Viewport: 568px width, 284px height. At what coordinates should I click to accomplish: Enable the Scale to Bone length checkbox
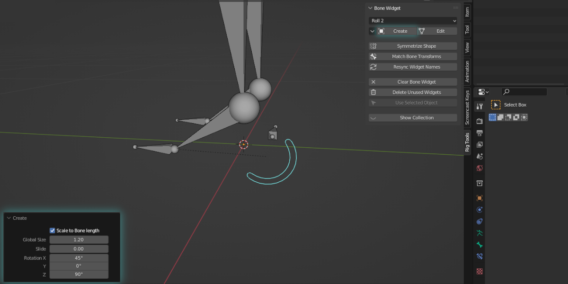(52, 231)
